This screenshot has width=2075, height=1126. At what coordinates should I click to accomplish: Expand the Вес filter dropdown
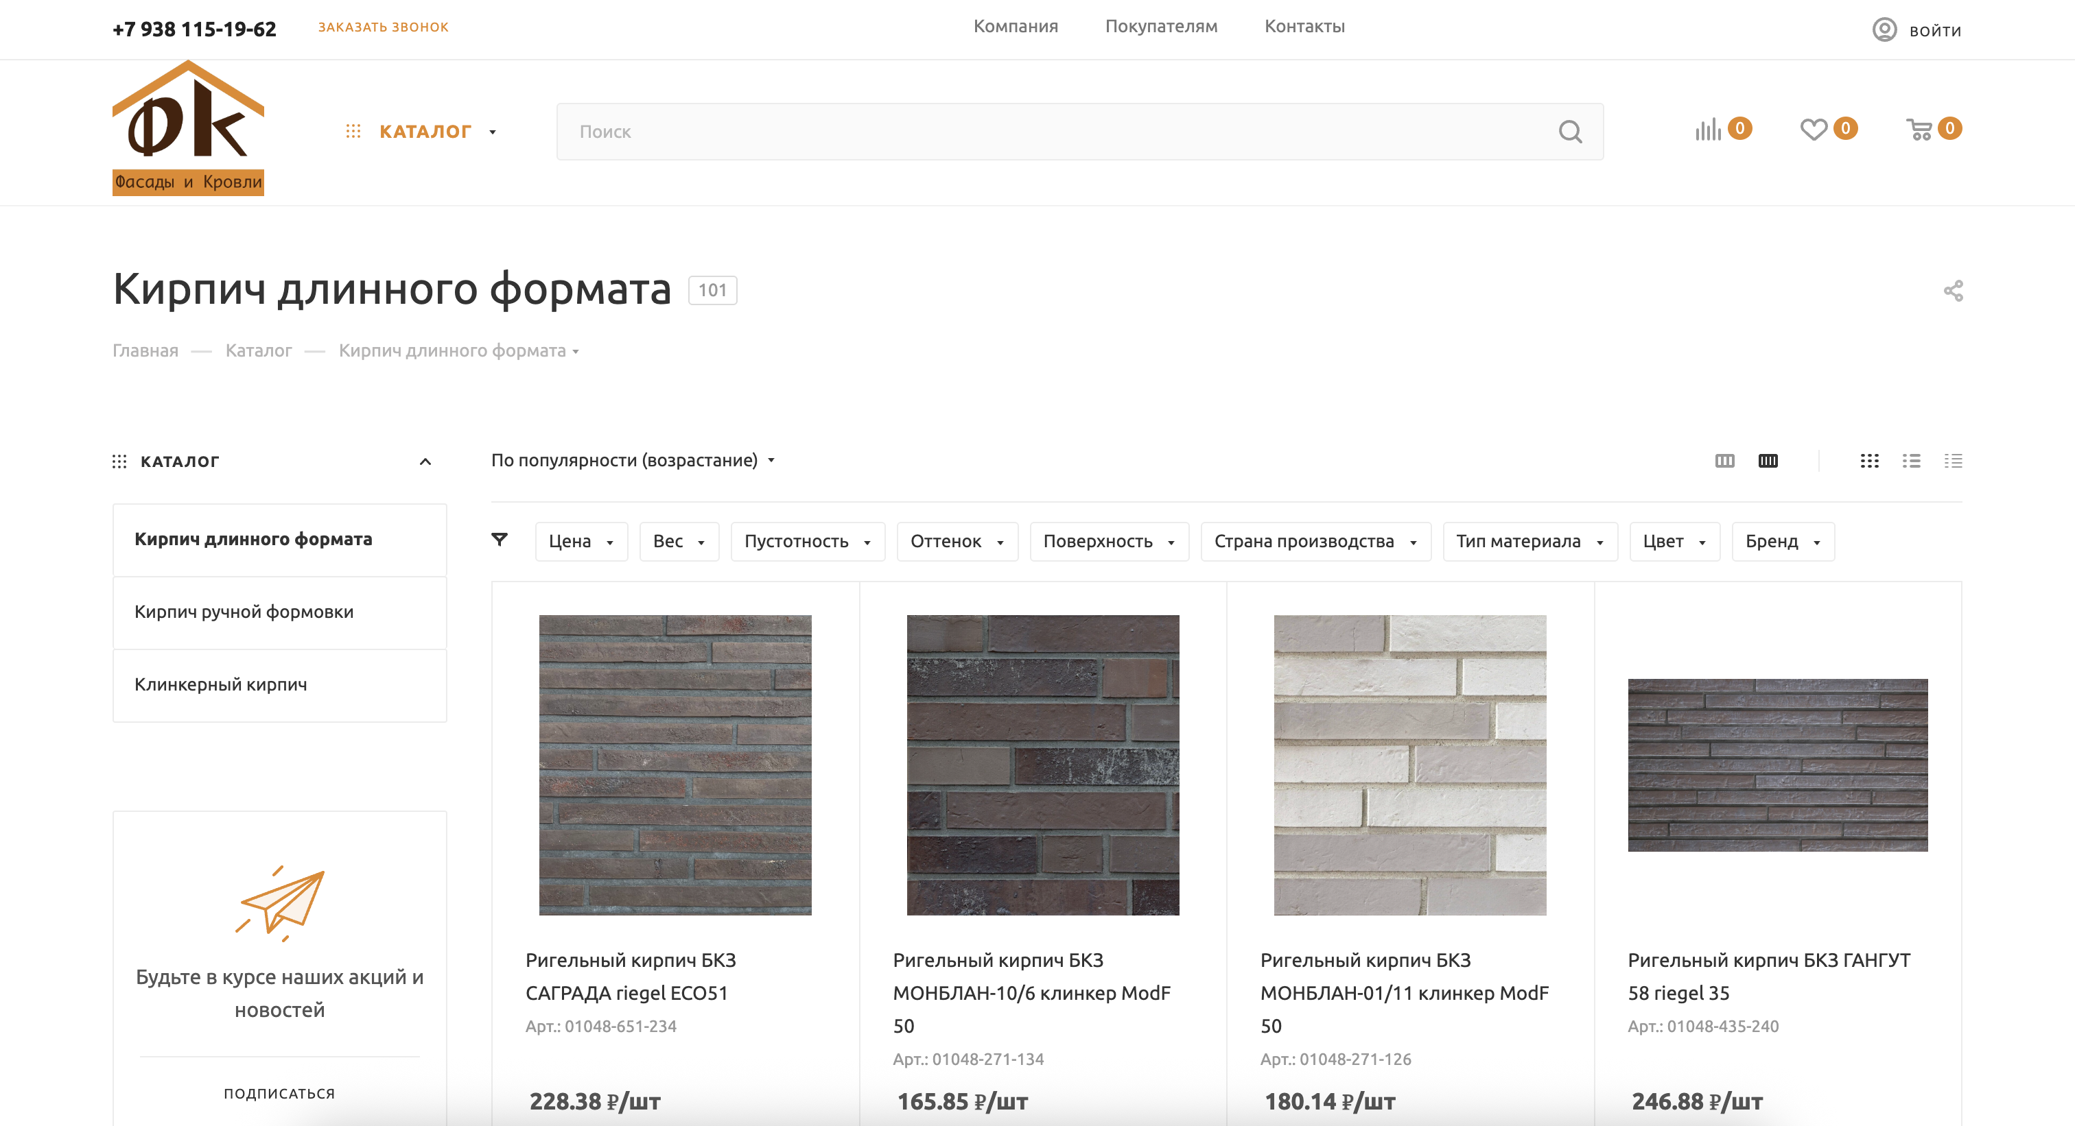(679, 542)
